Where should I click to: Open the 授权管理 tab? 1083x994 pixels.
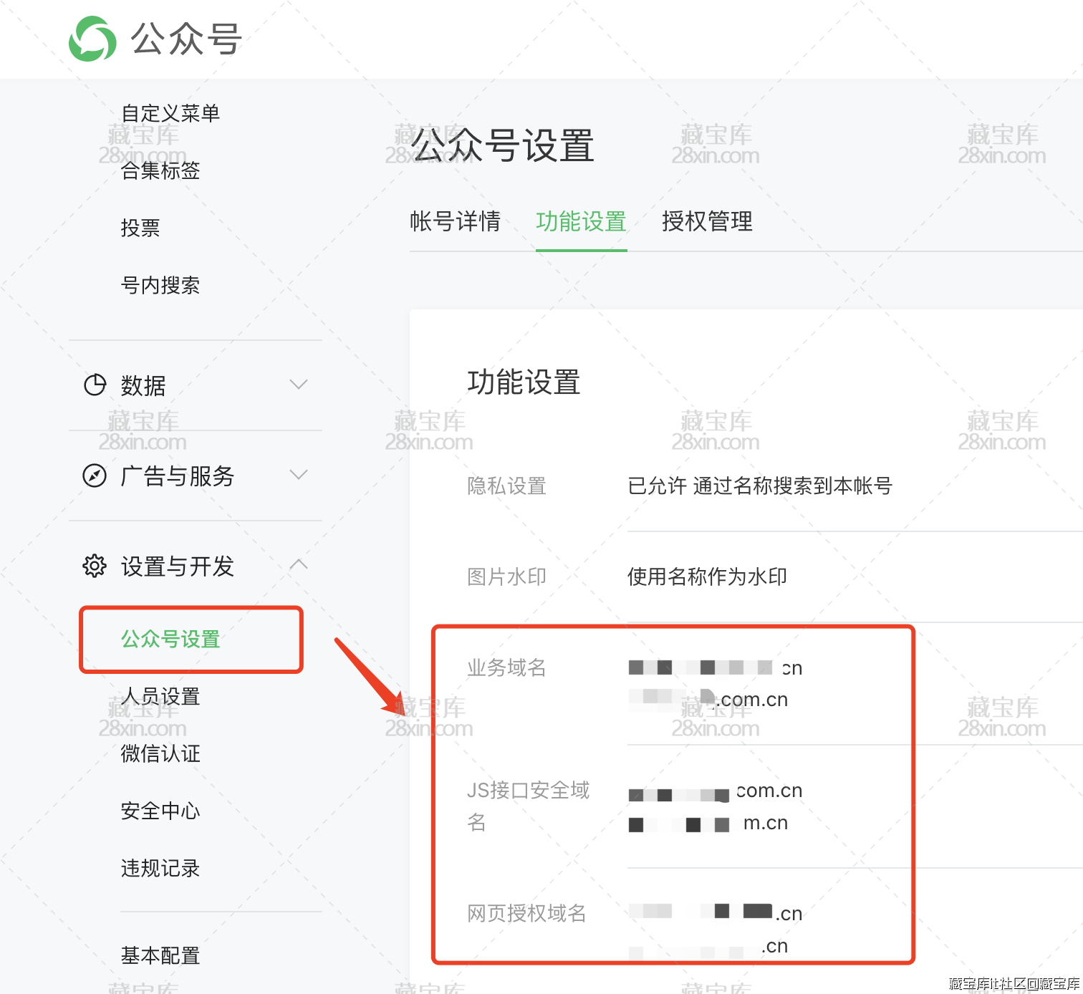click(707, 221)
